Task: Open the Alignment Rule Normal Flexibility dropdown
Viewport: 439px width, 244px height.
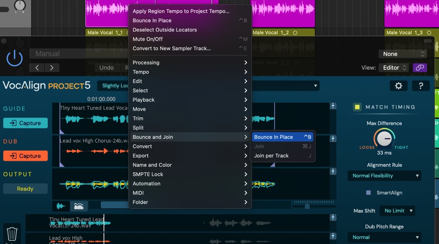Action: (384, 176)
